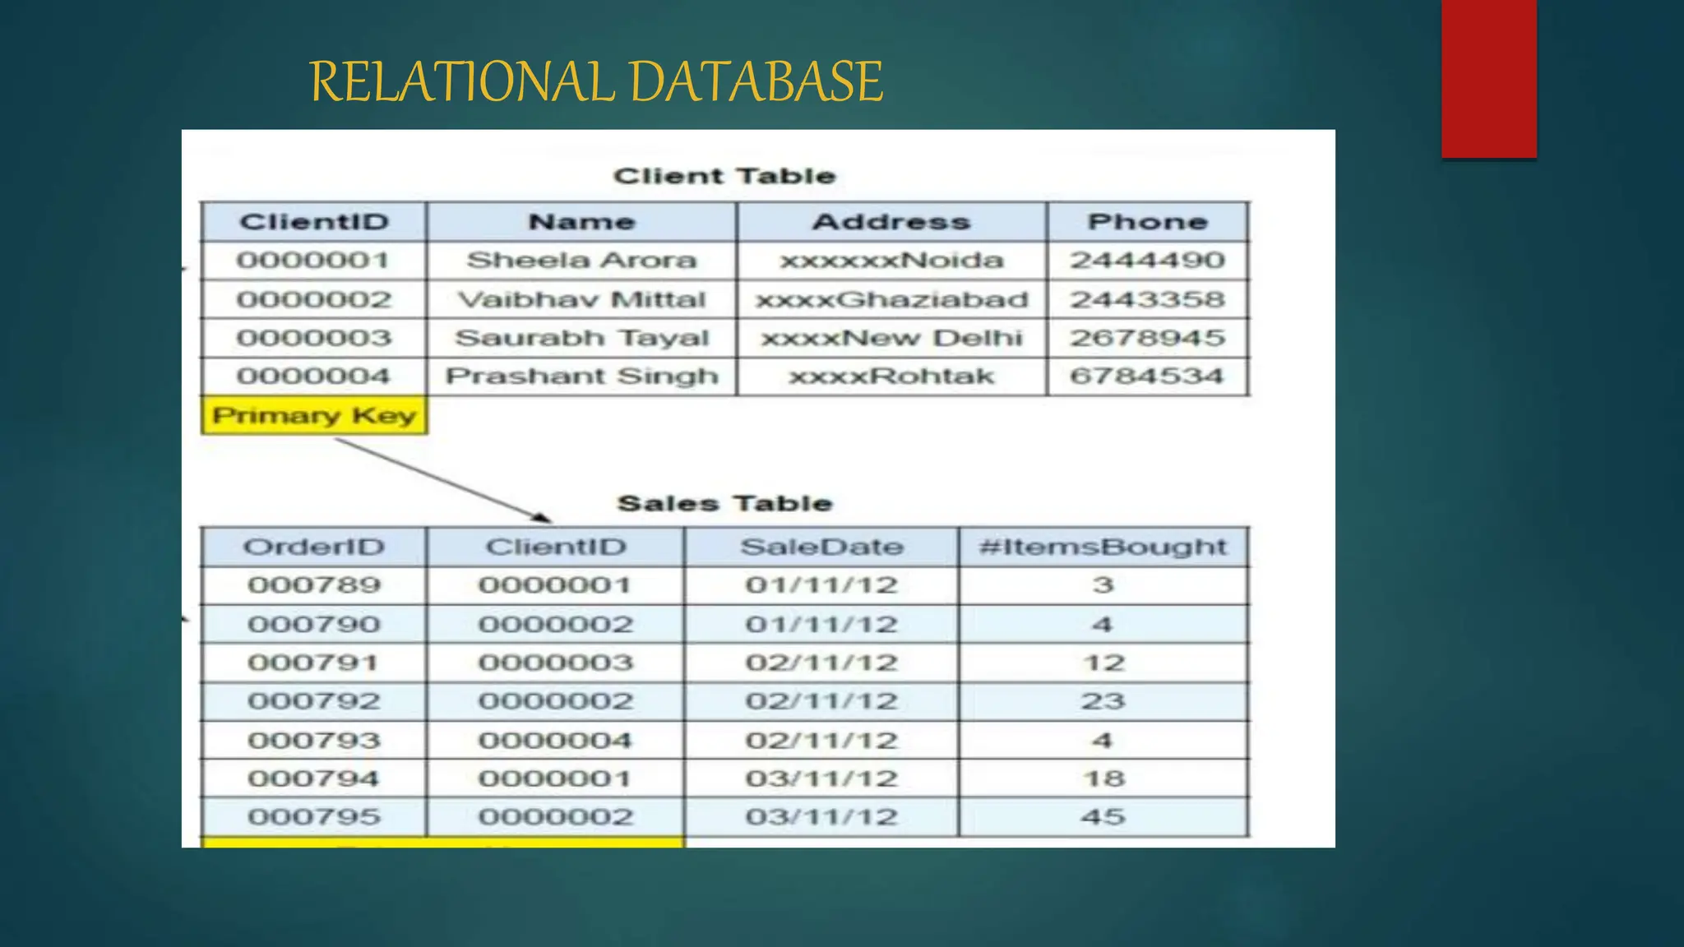Click SaleDate of order 000793

pyautogui.click(x=821, y=740)
